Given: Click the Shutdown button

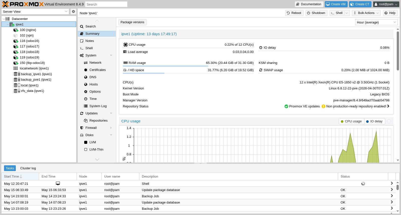Looking at the screenshot, I should point(316,13).
